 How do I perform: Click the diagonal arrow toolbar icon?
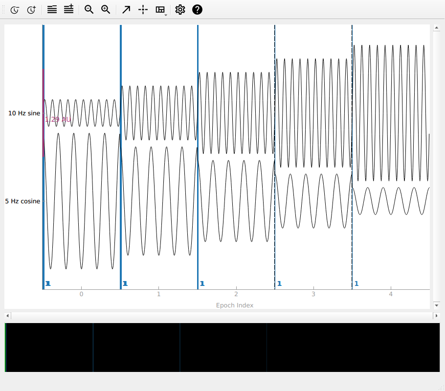(x=126, y=10)
